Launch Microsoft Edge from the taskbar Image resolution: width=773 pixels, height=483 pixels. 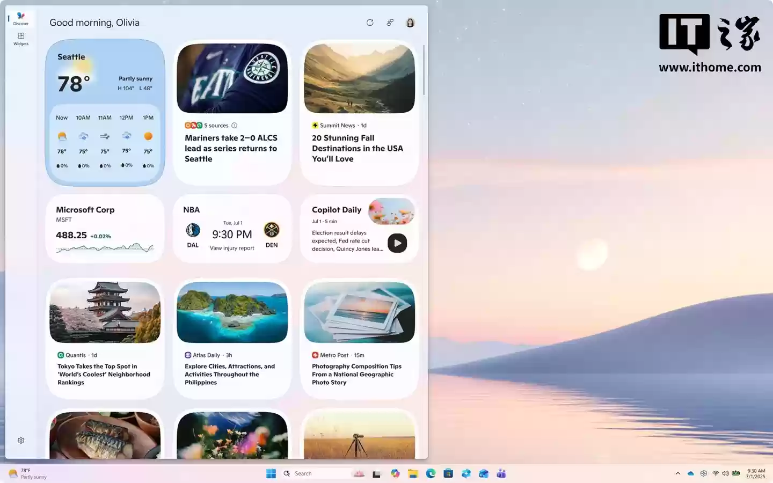[x=430, y=473]
